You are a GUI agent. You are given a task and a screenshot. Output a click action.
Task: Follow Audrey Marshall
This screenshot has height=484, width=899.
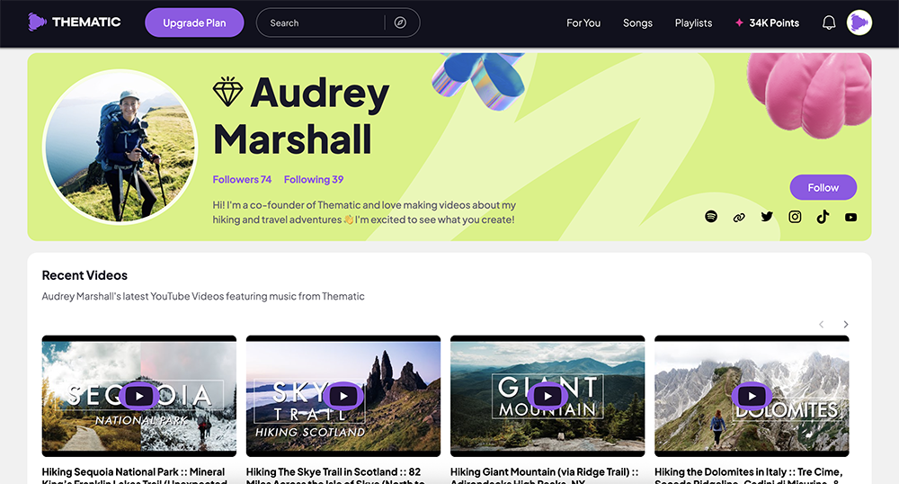(823, 187)
